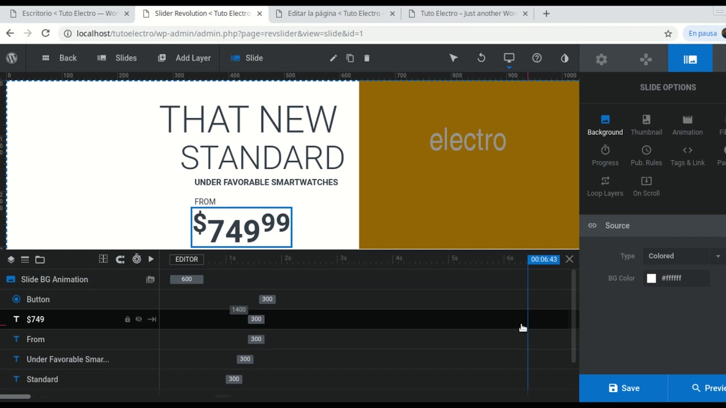Toggle the contrast theme icon

point(564,58)
